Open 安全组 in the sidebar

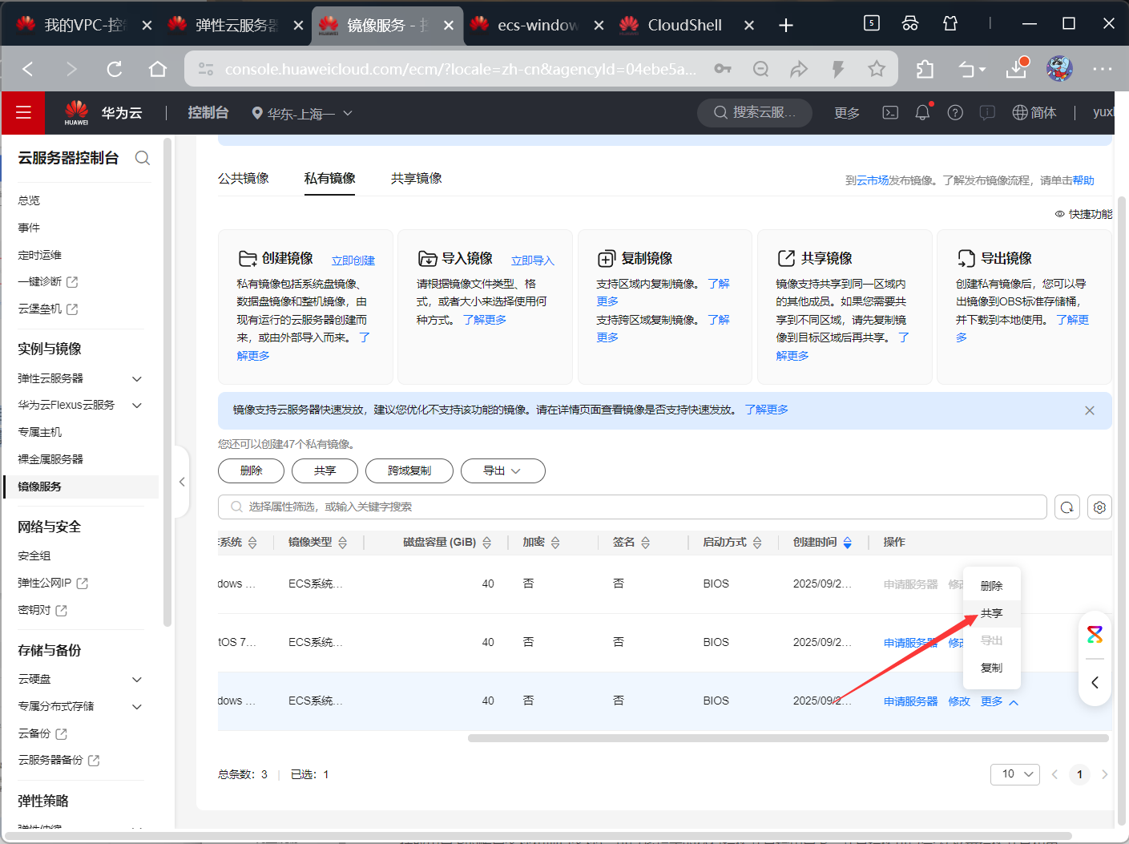coord(34,555)
